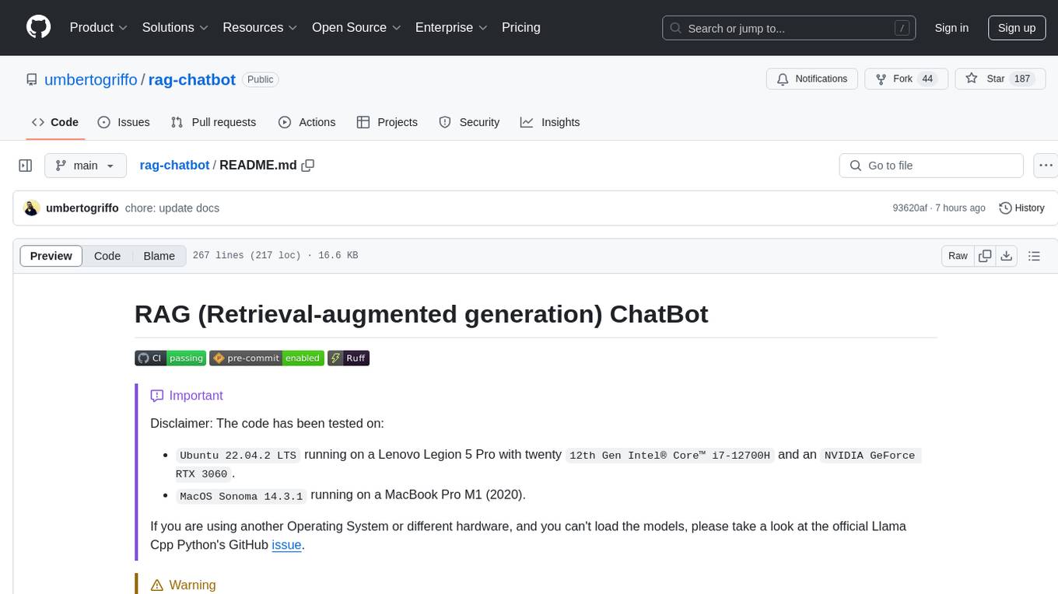The height and width of the screenshot is (594, 1058).
Task: Click rag-chatbot breadcrumb link
Action: 174,166
